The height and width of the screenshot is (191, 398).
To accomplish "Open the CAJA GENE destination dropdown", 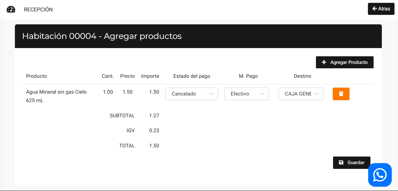I will (301, 94).
